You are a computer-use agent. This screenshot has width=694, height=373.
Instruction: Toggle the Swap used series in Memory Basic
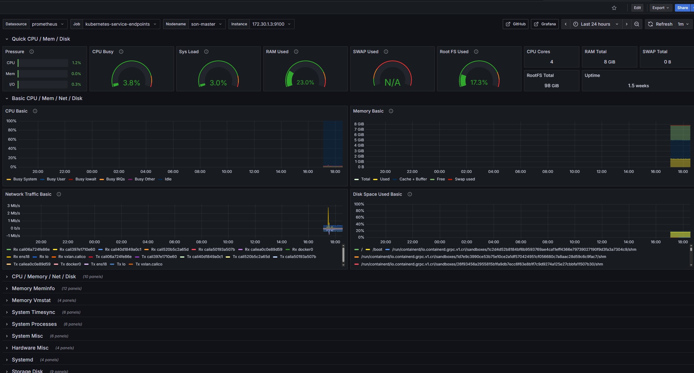(x=465, y=179)
